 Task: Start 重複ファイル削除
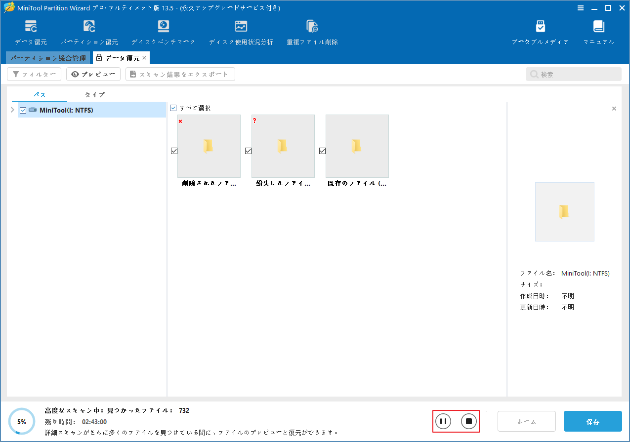click(x=312, y=31)
